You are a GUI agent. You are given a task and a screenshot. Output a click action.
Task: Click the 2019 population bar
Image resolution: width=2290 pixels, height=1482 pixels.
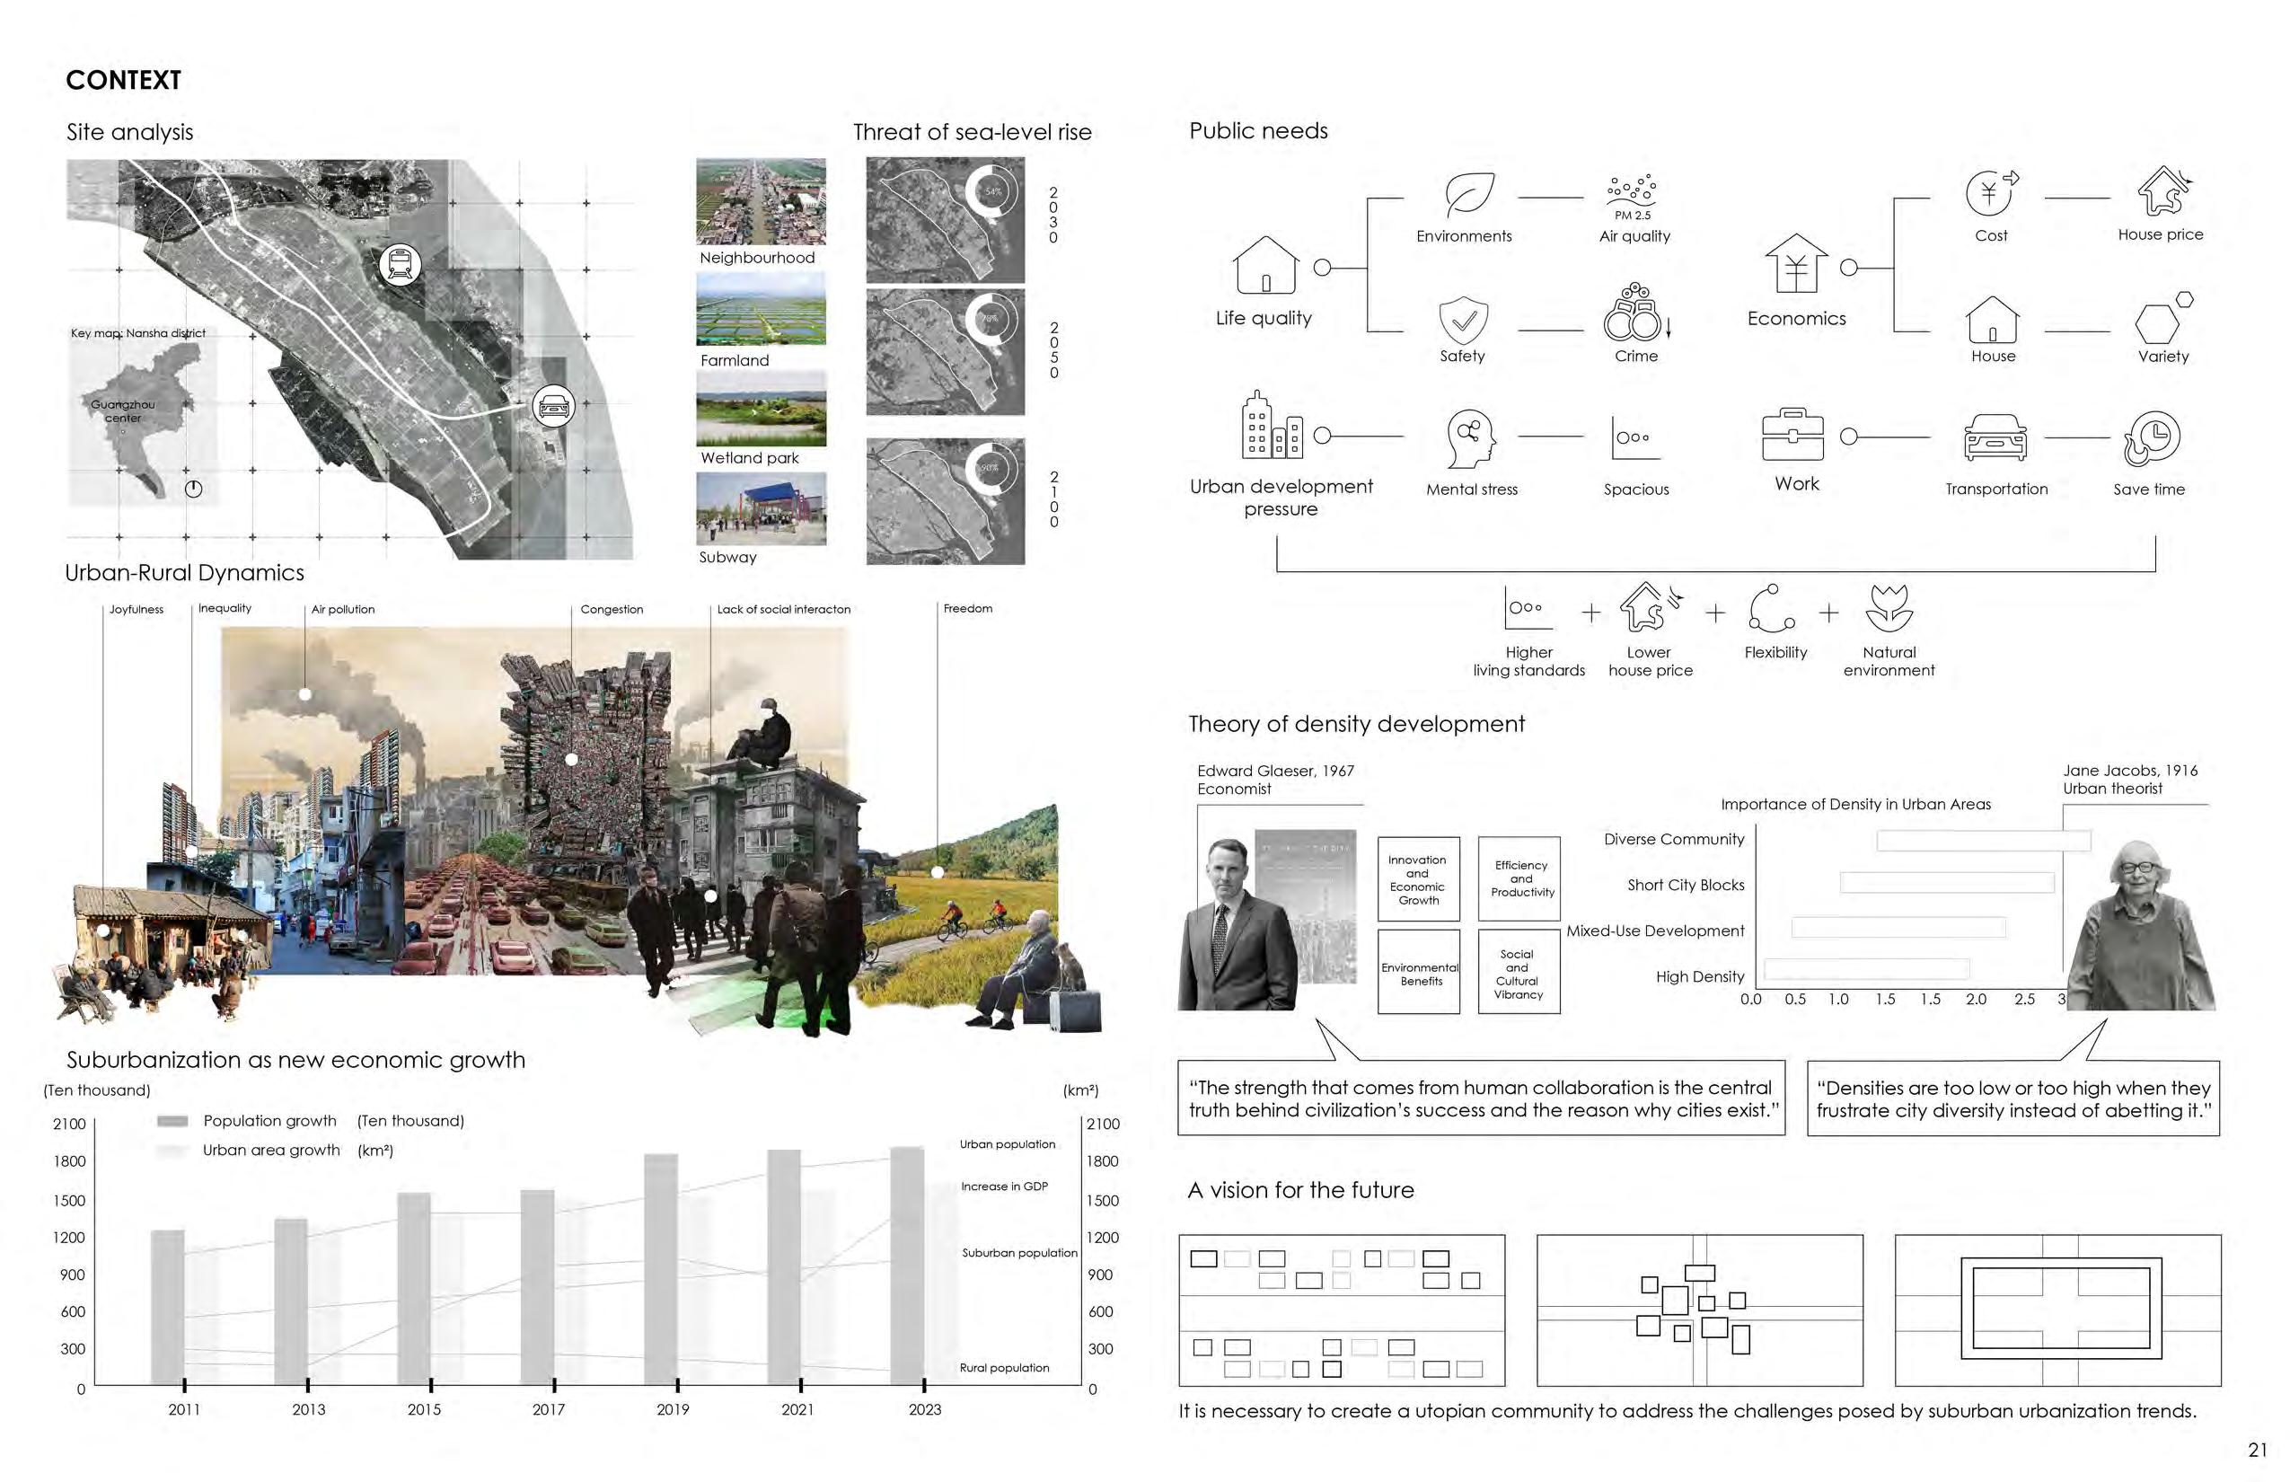point(661,1268)
